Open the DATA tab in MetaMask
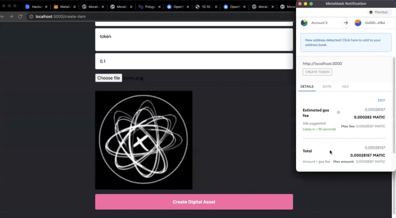This screenshot has height=218, width=396. click(327, 86)
